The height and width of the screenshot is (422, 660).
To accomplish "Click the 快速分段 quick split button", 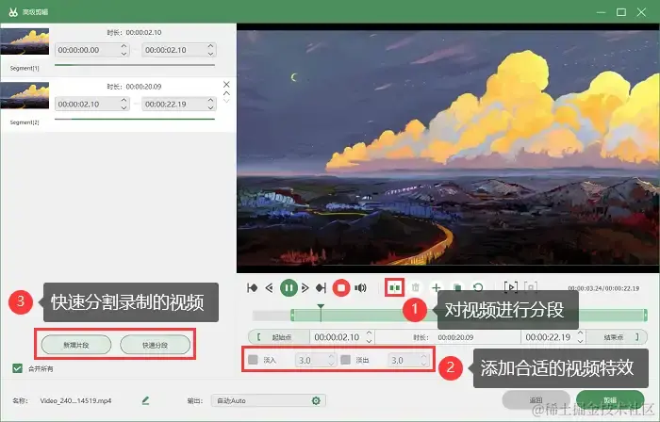I will (155, 345).
